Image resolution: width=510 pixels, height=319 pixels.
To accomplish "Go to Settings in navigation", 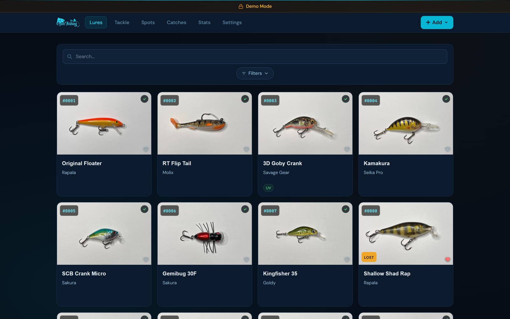I will (x=232, y=22).
